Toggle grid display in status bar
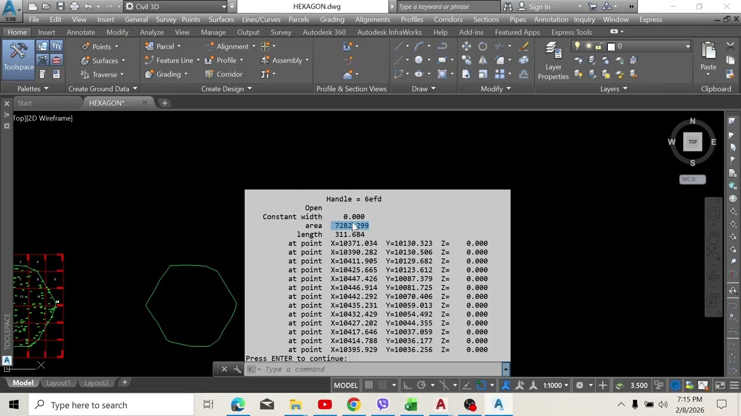Image resolution: width=741 pixels, height=416 pixels. tap(369, 385)
